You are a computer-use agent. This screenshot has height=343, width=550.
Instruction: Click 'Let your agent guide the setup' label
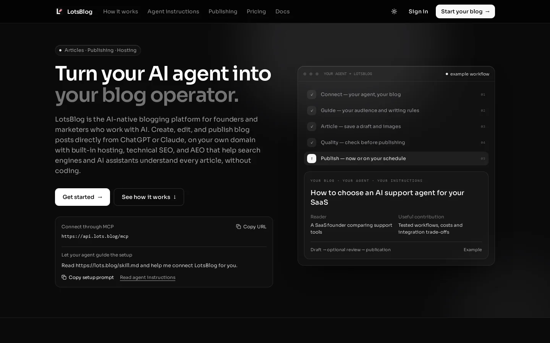coord(97,255)
